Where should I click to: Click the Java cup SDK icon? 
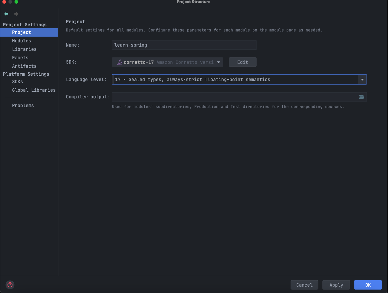point(120,62)
